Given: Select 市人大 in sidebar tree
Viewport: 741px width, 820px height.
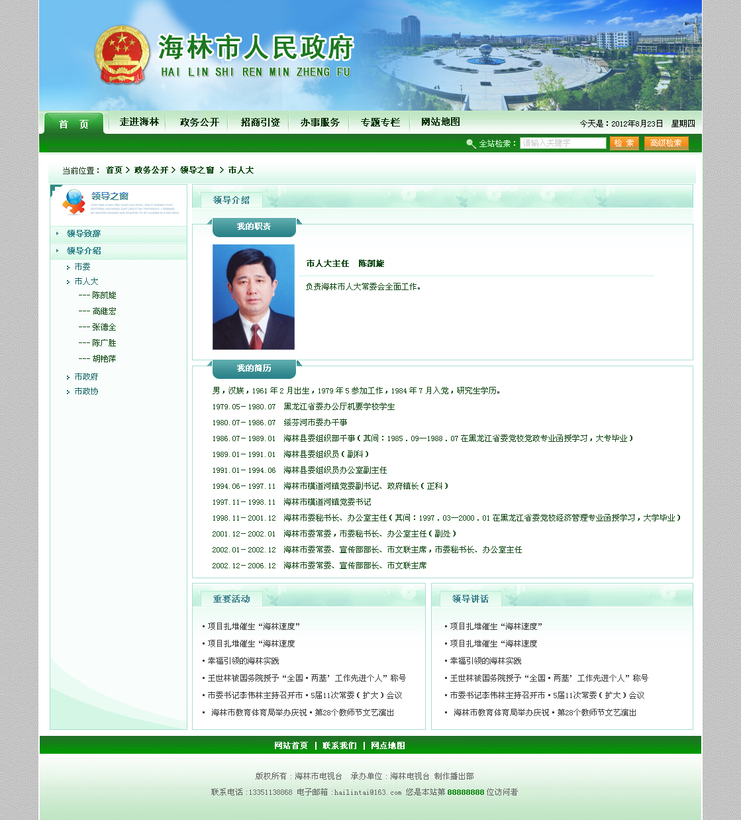Looking at the screenshot, I should point(86,282).
